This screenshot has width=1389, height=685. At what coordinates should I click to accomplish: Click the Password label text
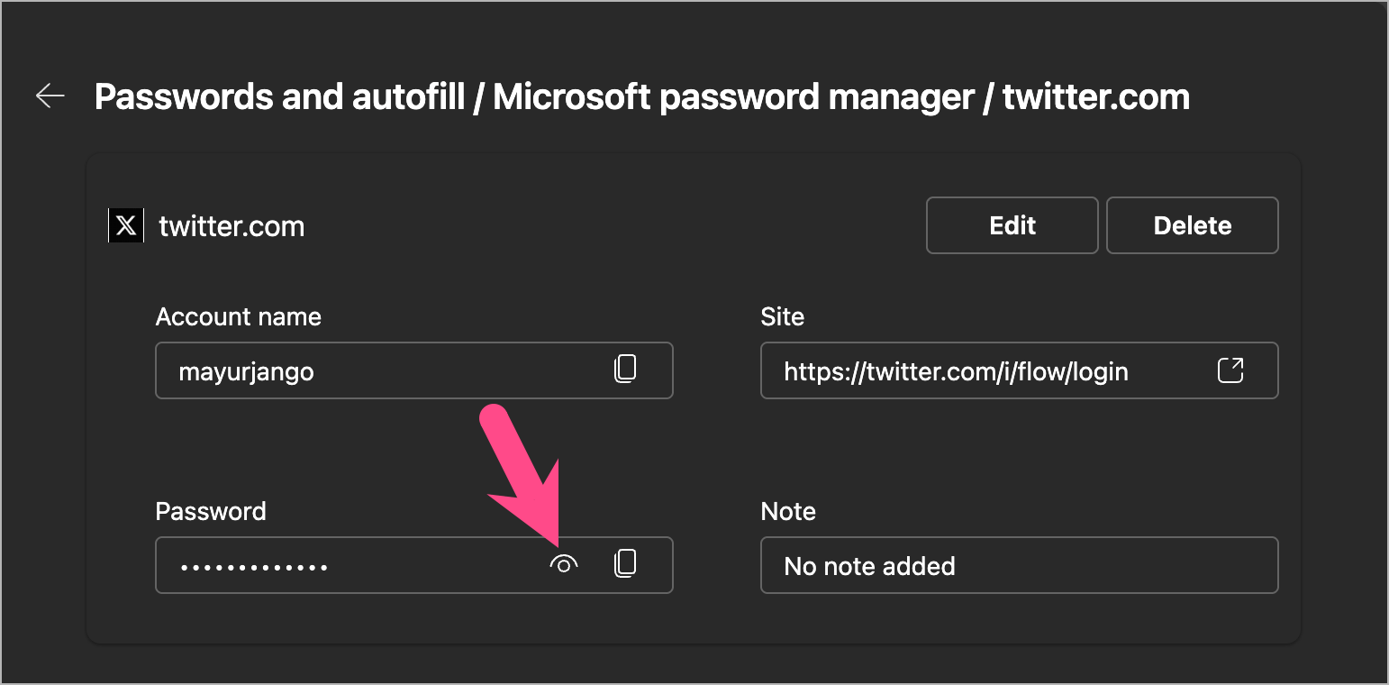[x=211, y=512]
